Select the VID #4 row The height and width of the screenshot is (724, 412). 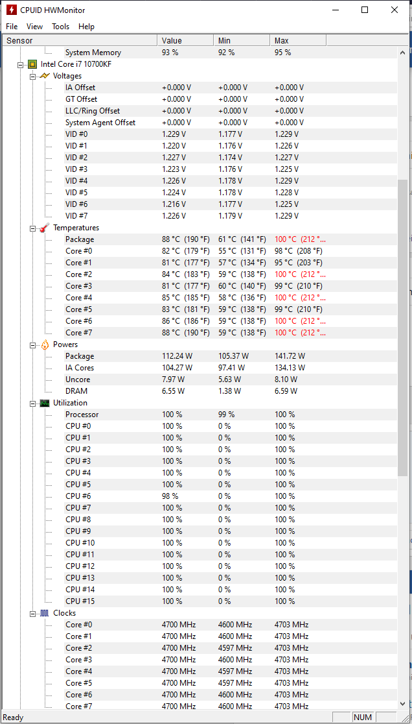coord(231,181)
